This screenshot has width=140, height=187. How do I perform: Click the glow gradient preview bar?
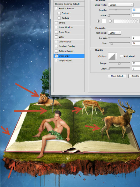coord(125,21)
